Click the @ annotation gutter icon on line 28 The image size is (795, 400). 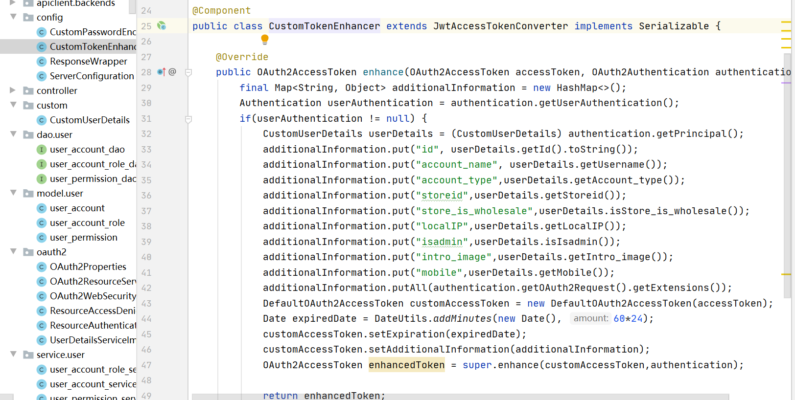(x=172, y=72)
